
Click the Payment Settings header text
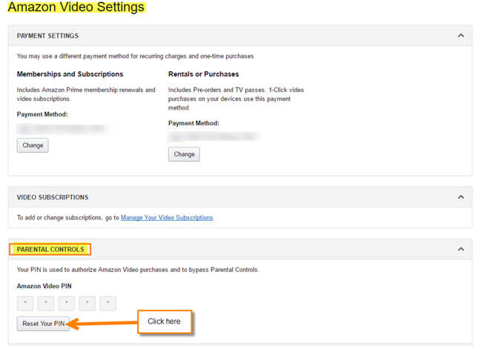47,36
